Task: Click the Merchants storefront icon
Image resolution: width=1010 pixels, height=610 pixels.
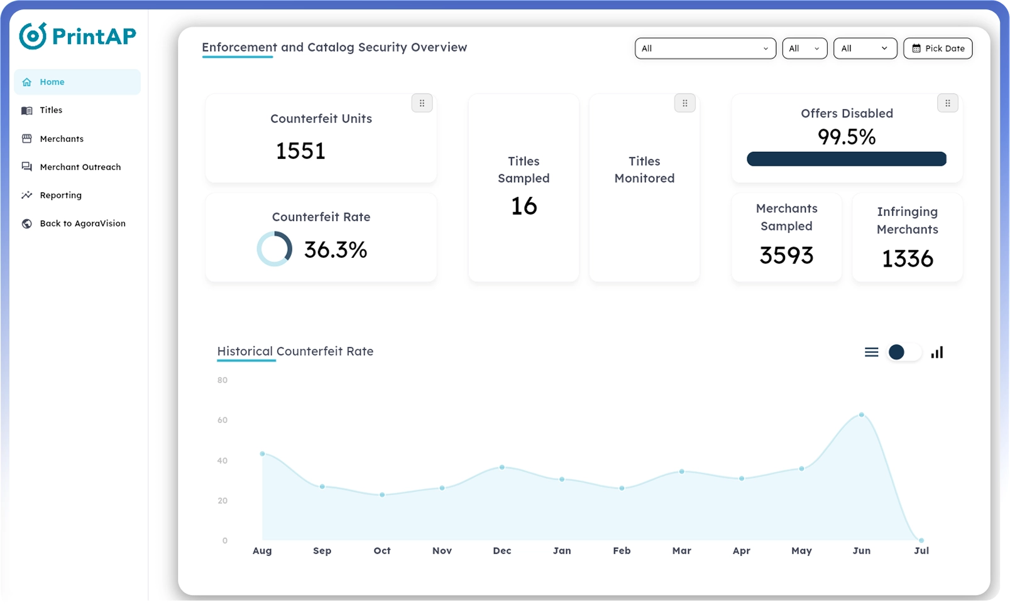Action: click(x=26, y=139)
